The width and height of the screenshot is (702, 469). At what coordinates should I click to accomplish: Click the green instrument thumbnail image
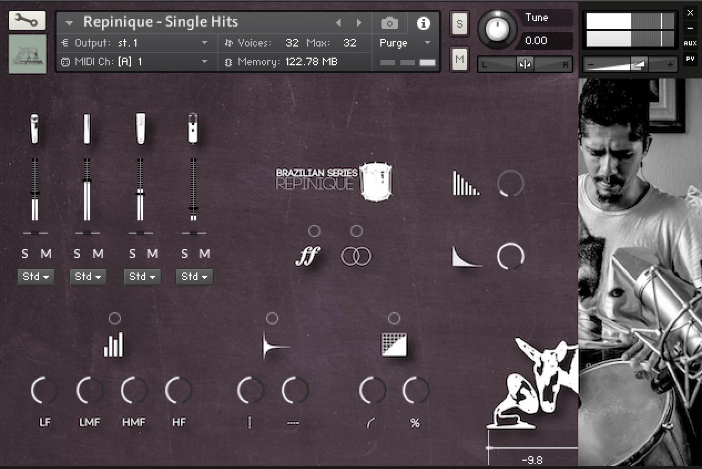tap(28, 54)
